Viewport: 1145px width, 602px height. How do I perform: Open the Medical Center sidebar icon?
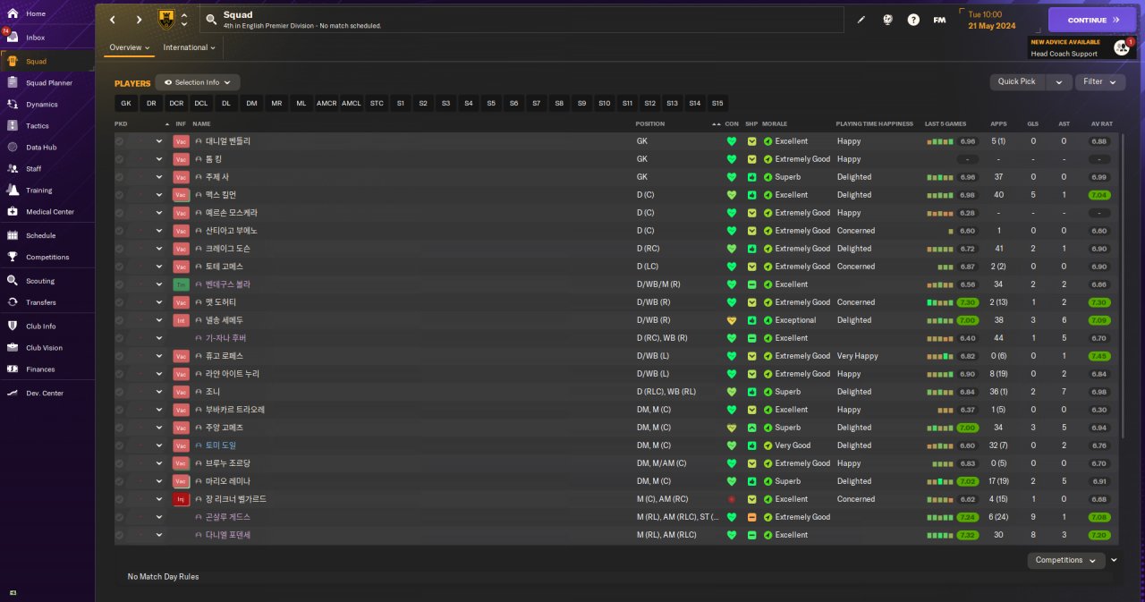13,211
